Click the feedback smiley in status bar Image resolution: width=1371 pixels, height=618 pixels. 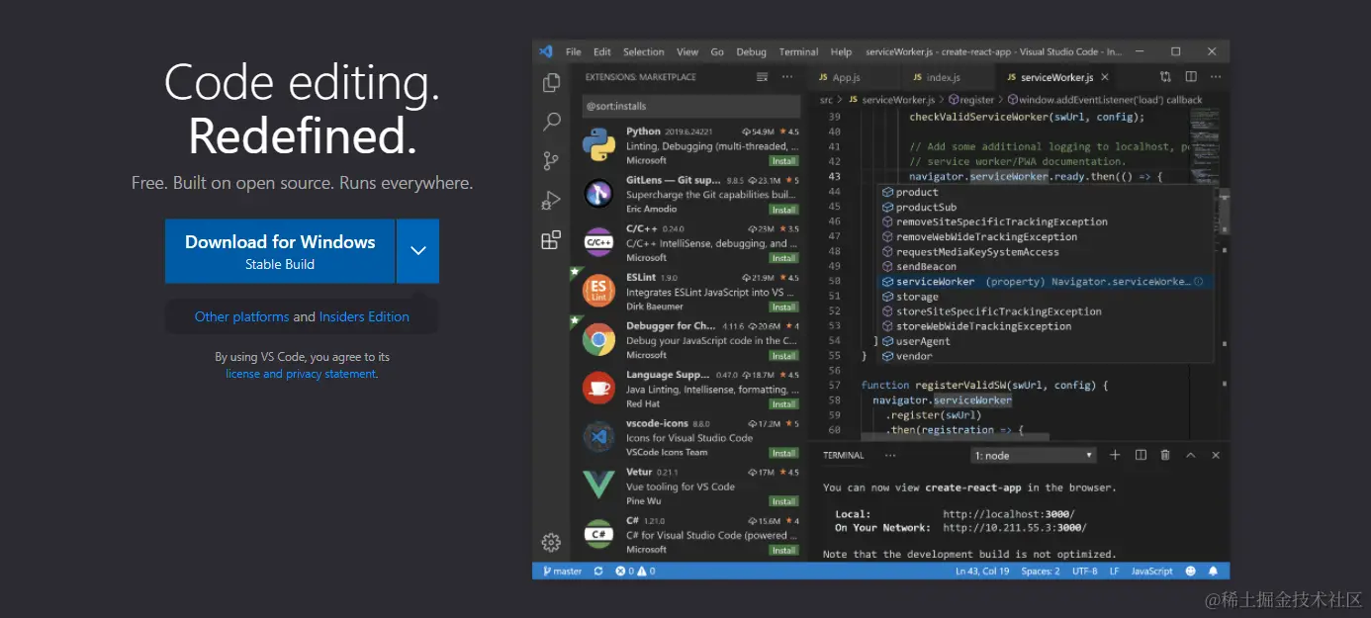tap(1191, 572)
